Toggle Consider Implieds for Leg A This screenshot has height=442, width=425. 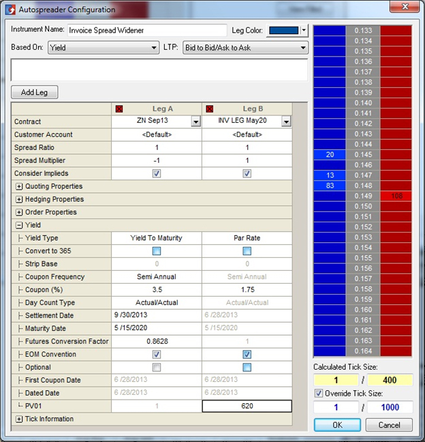pyautogui.click(x=157, y=173)
